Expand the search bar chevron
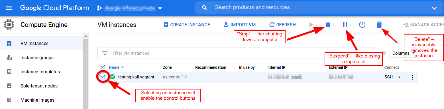The width and height of the screenshot is (444, 109). pos(434,8)
